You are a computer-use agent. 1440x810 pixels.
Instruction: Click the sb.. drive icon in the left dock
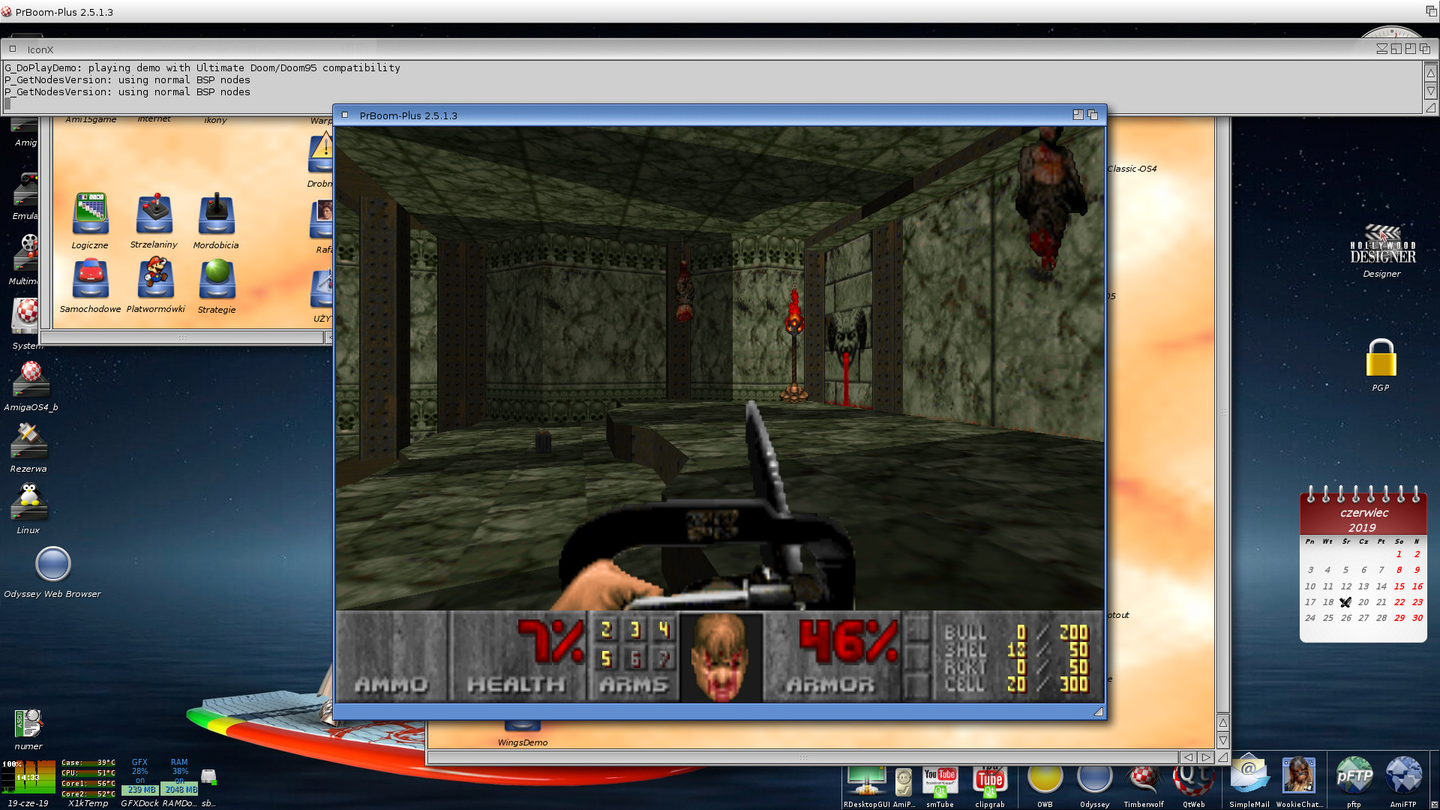pos(208,777)
